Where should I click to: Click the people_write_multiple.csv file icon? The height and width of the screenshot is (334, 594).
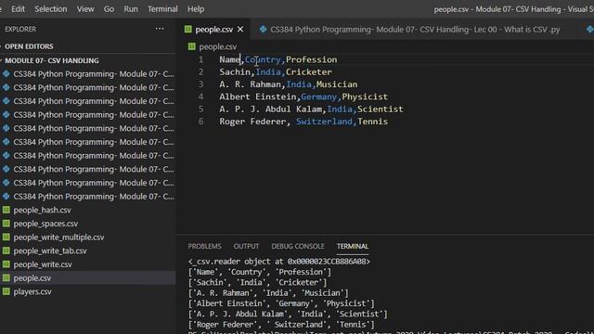6,238
